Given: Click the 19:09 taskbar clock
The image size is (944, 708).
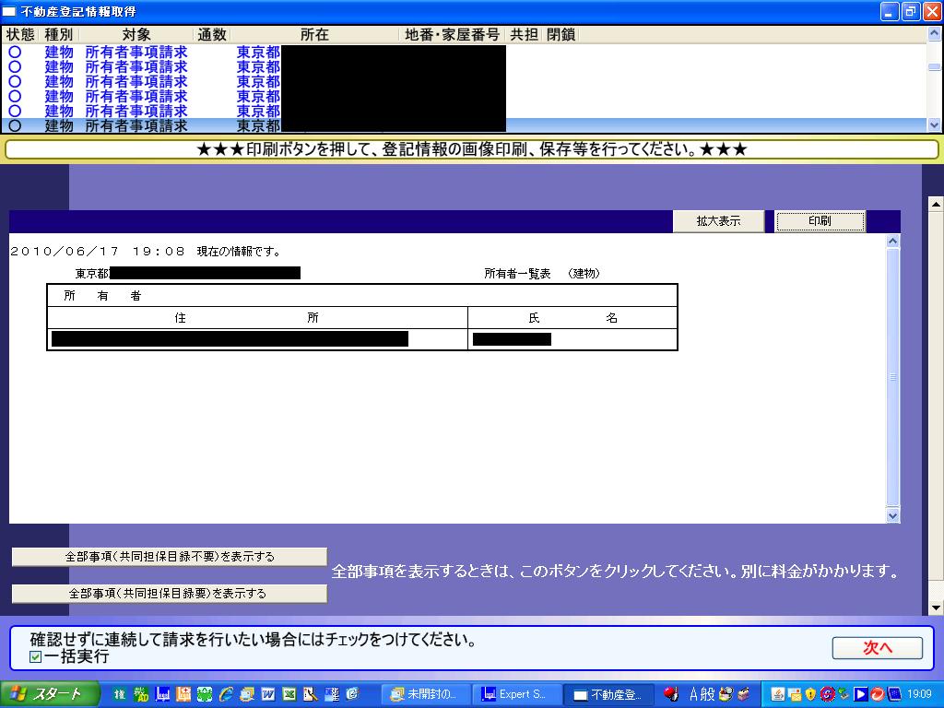Looking at the screenshot, I should [919, 694].
